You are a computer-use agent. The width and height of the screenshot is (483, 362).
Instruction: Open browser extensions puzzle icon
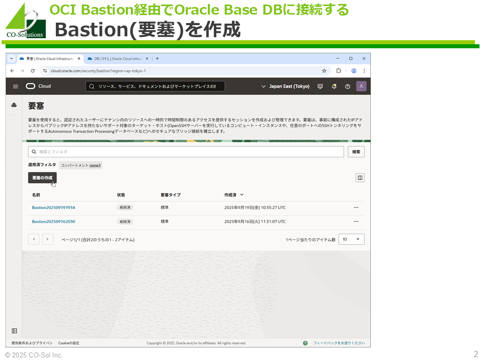coord(339,71)
